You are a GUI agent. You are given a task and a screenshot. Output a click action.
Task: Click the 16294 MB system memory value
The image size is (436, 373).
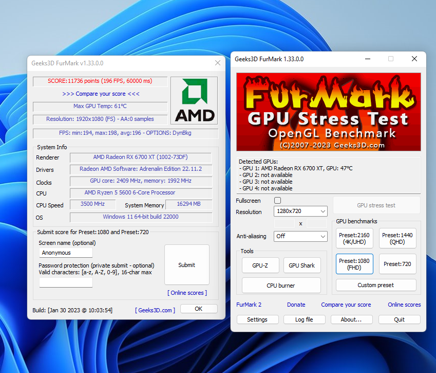click(x=189, y=204)
